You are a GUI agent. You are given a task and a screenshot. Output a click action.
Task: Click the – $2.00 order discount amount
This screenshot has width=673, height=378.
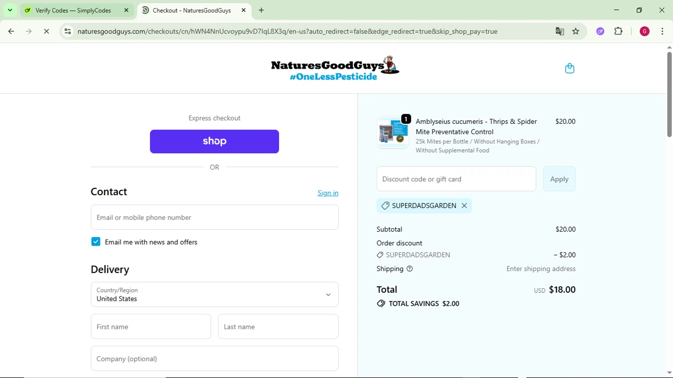point(564,255)
